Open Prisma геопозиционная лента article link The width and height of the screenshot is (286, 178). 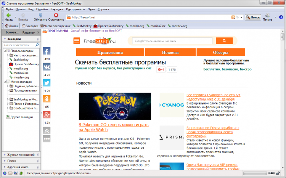point(213,132)
